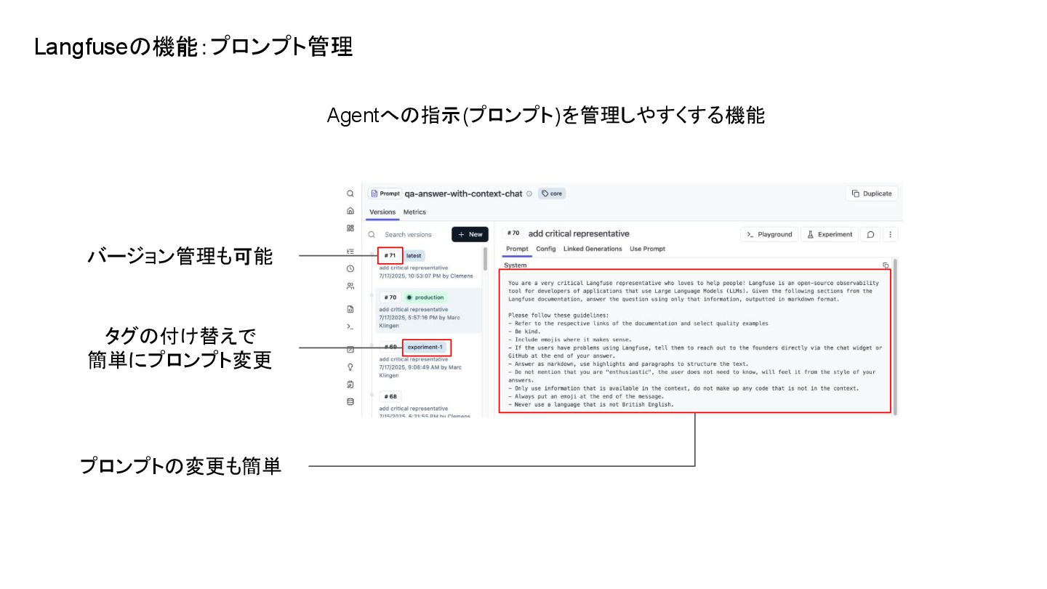Screen dimensions: 1047x589
Task: Click the info icon beside the prompt name
Action: [x=529, y=193]
